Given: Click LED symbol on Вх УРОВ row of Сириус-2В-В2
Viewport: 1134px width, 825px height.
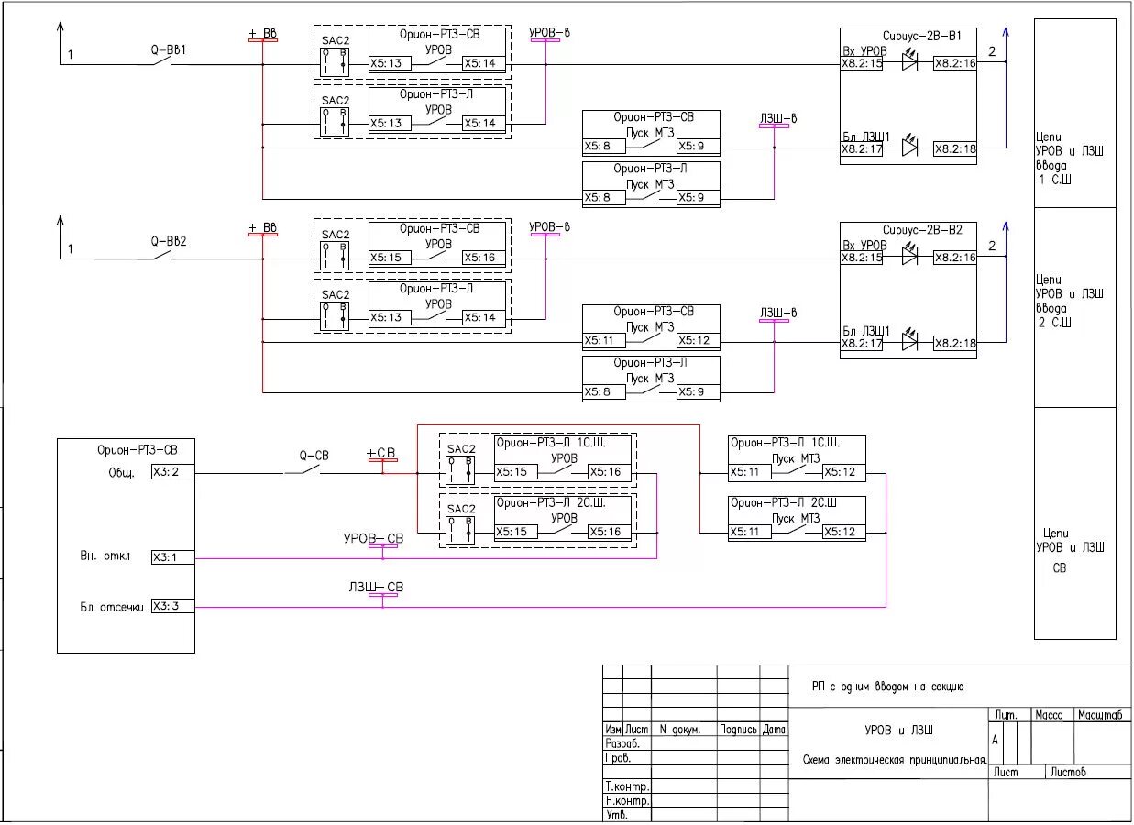Looking at the screenshot, I should click(x=909, y=257).
